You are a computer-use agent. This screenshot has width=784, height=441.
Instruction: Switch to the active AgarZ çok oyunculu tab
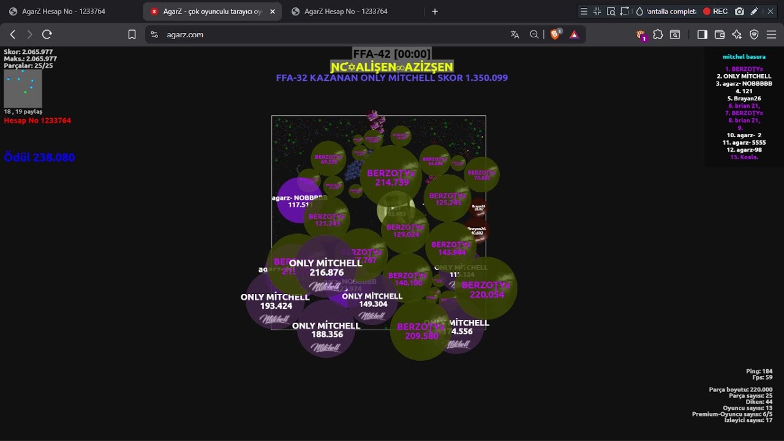click(212, 12)
